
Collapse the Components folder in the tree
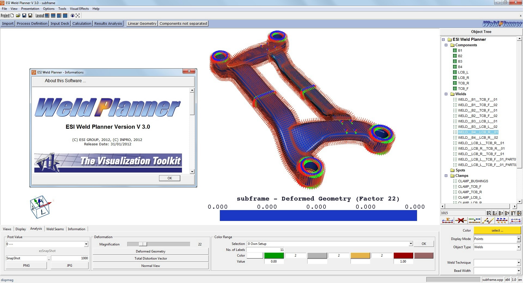446,45
